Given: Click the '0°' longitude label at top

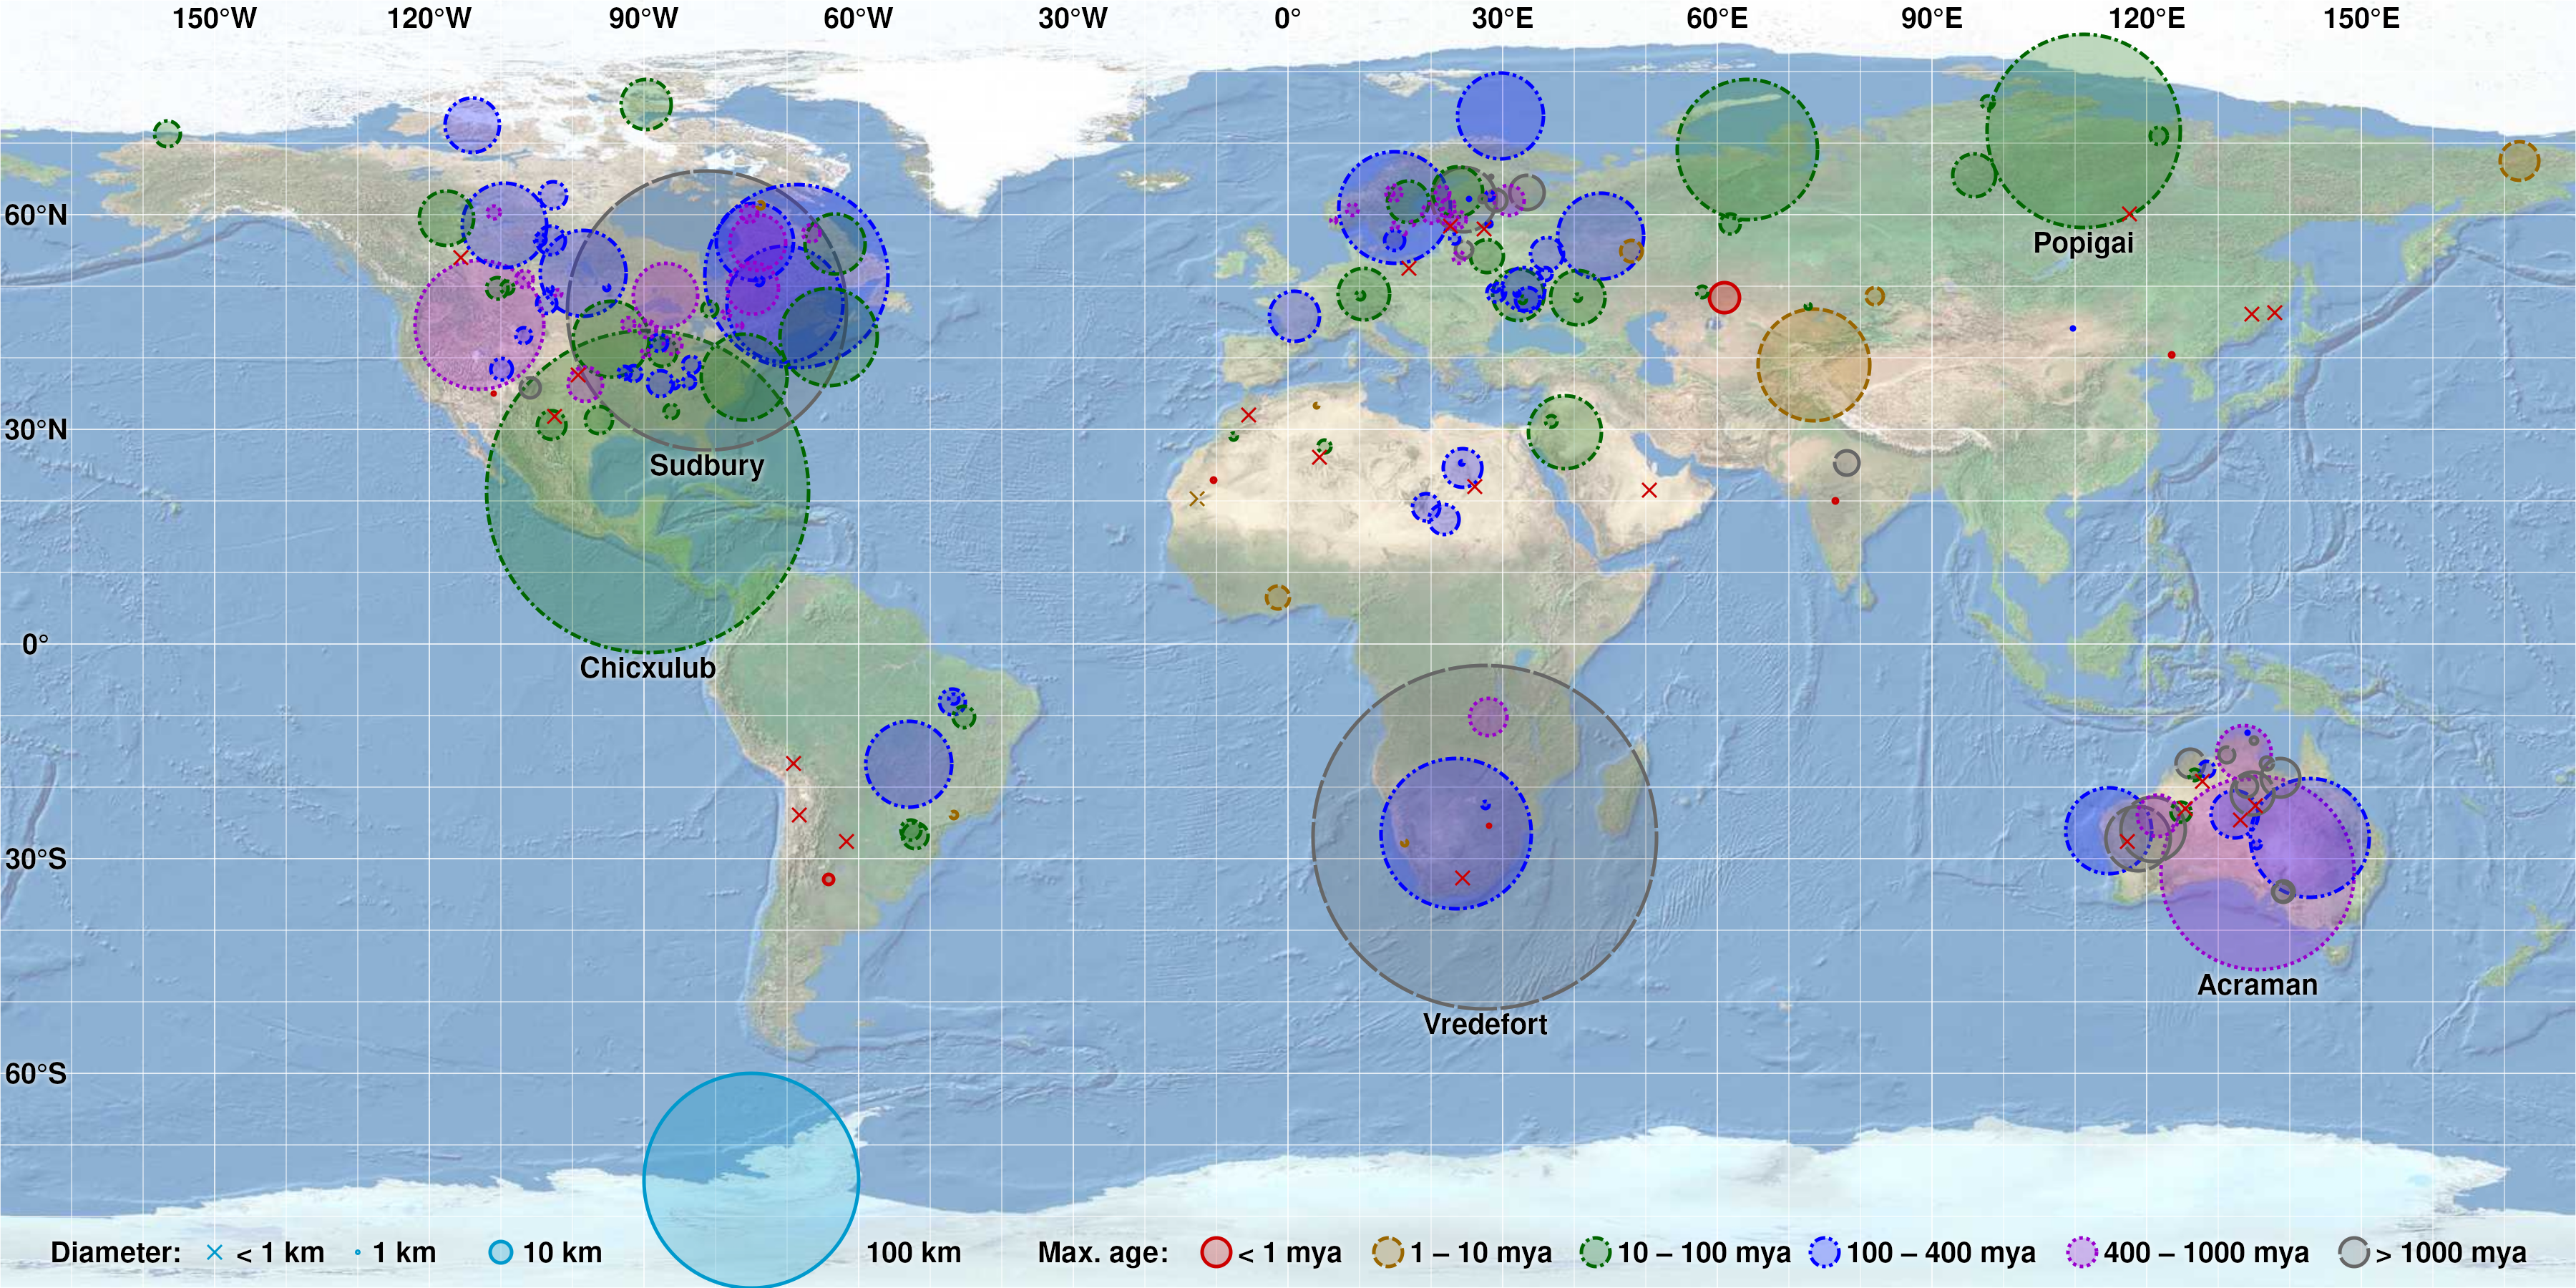Looking at the screenshot, I should (1288, 18).
